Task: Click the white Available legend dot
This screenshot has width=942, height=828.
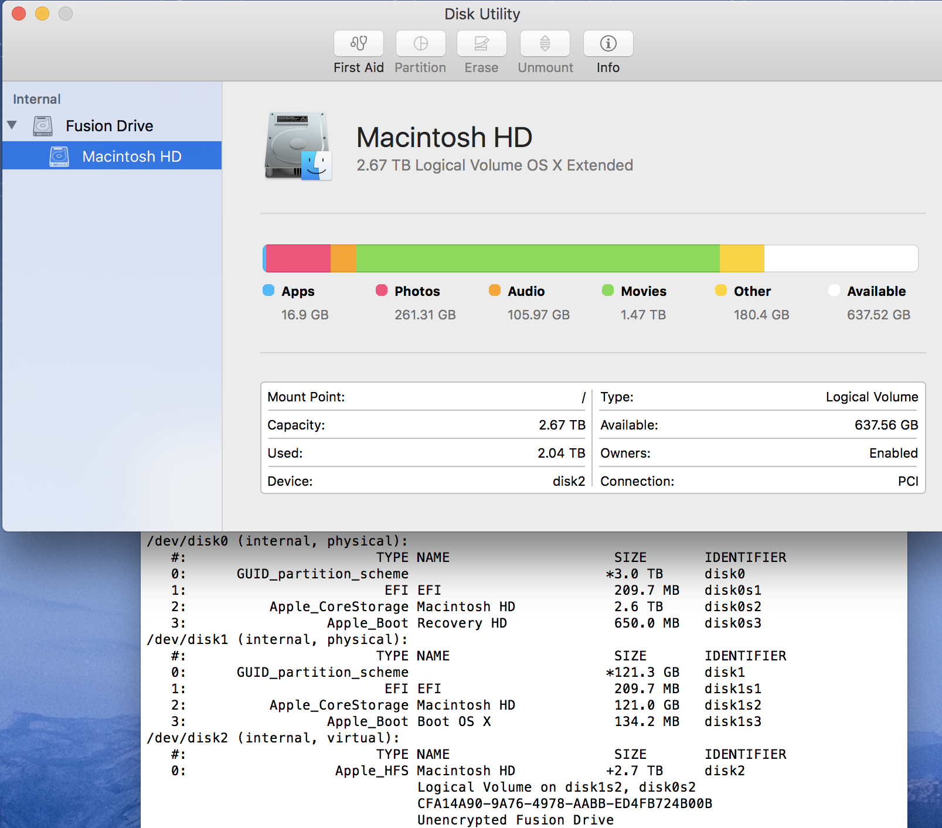Action: [x=834, y=290]
